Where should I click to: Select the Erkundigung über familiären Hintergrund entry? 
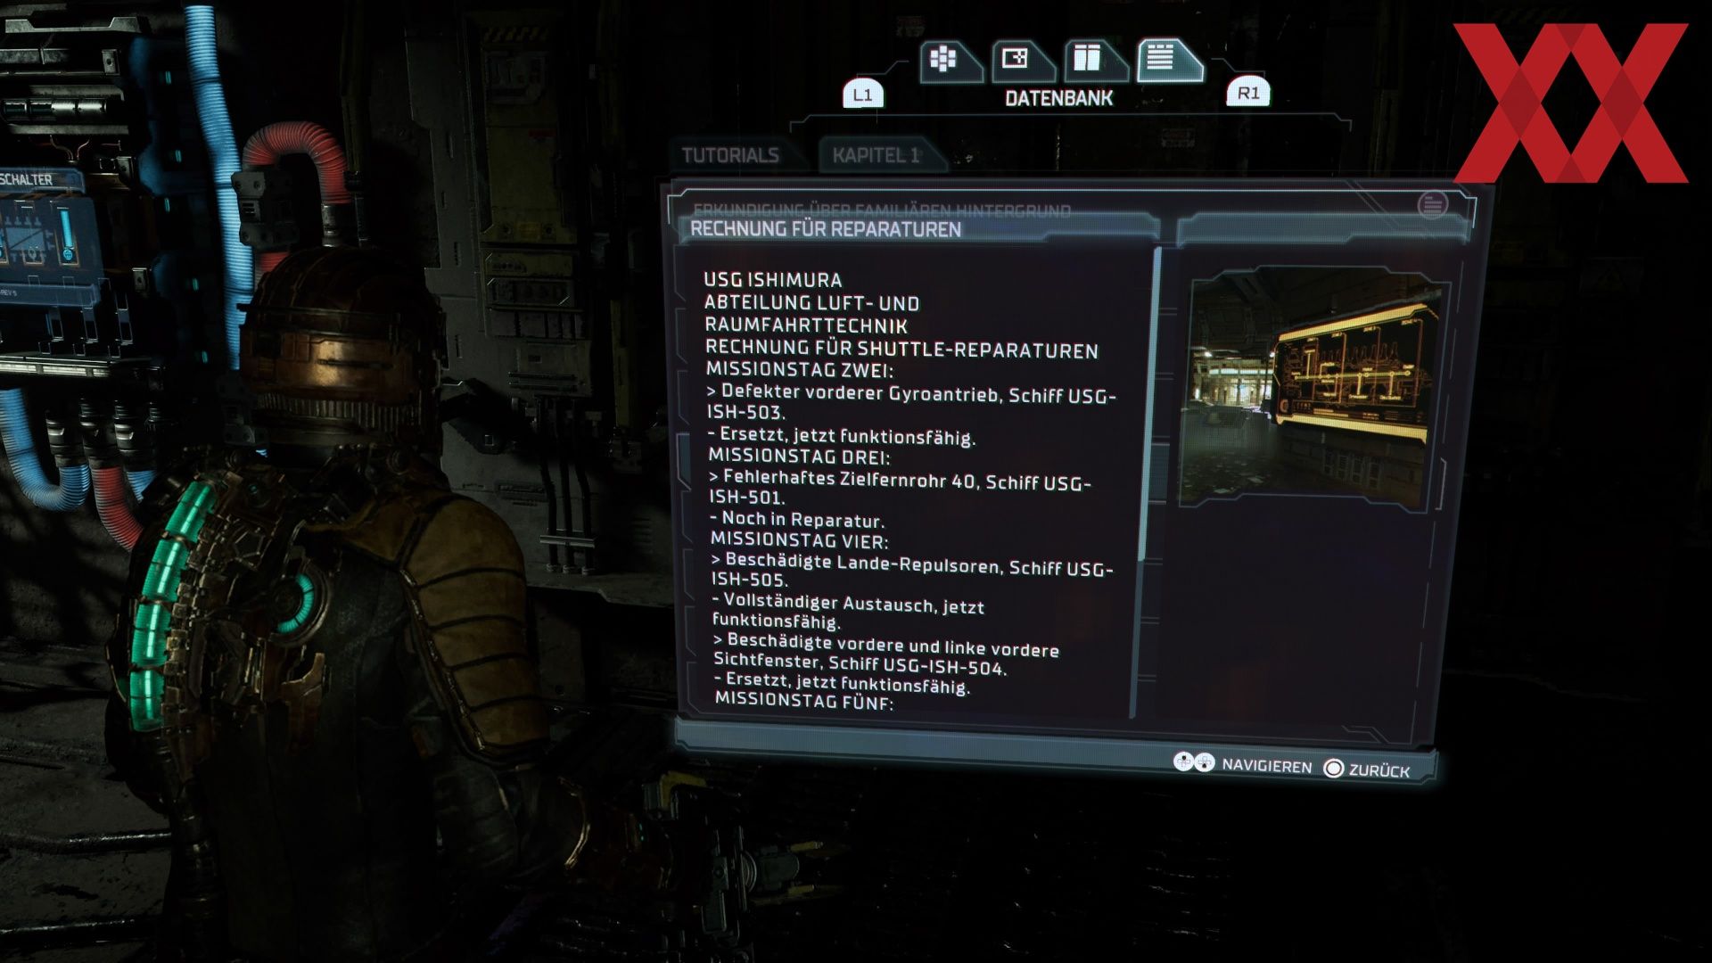point(882,210)
